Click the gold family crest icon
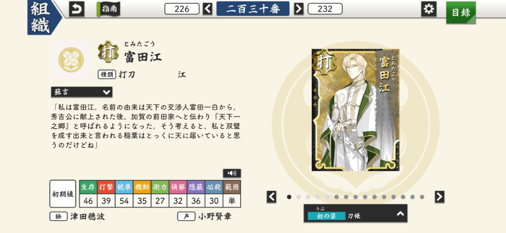506x233 pixels. pos(71,60)
